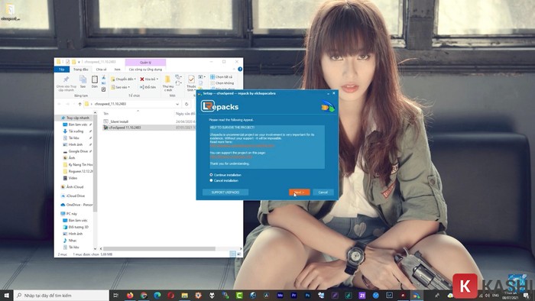Viewport: 535px width, 301px height.
Task: Open the Tệp file menu tab
Action: coord(62,70)
